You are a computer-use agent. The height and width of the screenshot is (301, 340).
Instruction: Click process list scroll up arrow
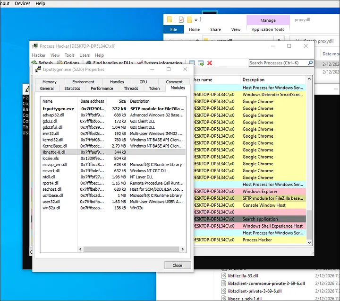[x=309, y=79]
